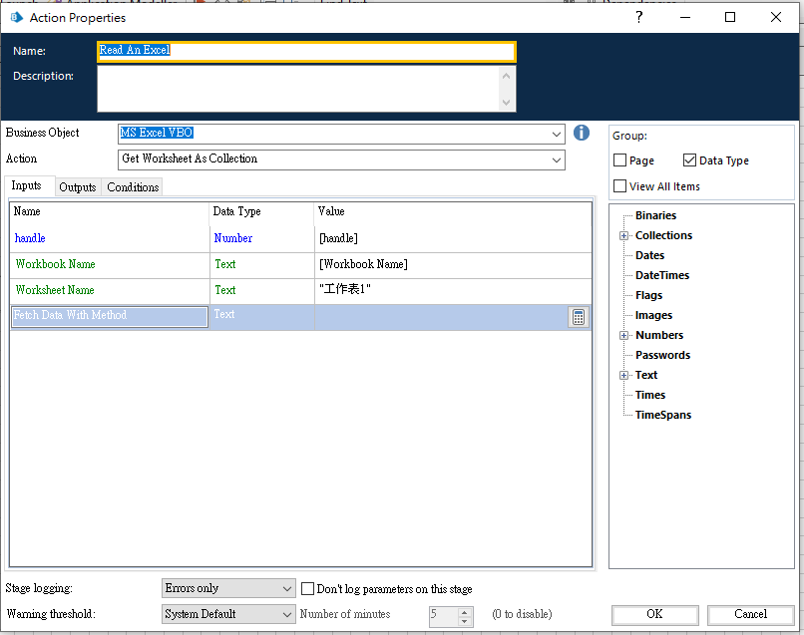Click the blue info icon beside Business Object
Image resolution: width=804 pixels, height=635 pixels.
pos(581,133)
